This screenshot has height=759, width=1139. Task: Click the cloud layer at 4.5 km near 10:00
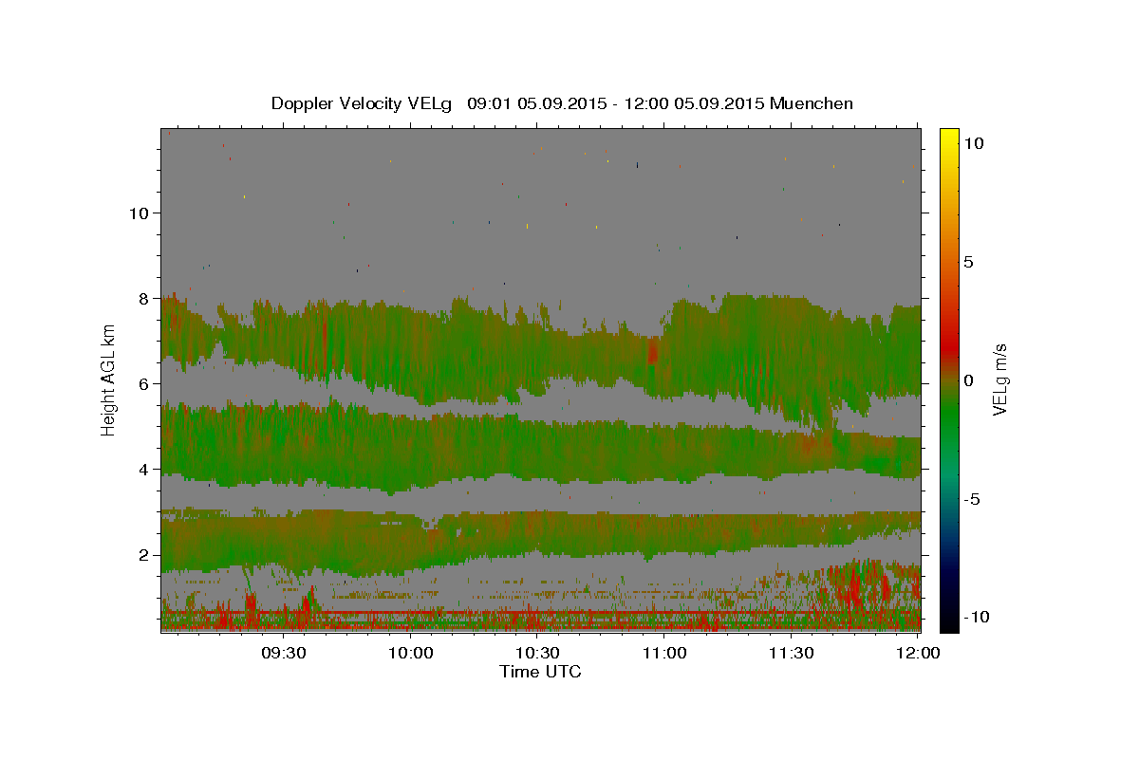point(411,448)
